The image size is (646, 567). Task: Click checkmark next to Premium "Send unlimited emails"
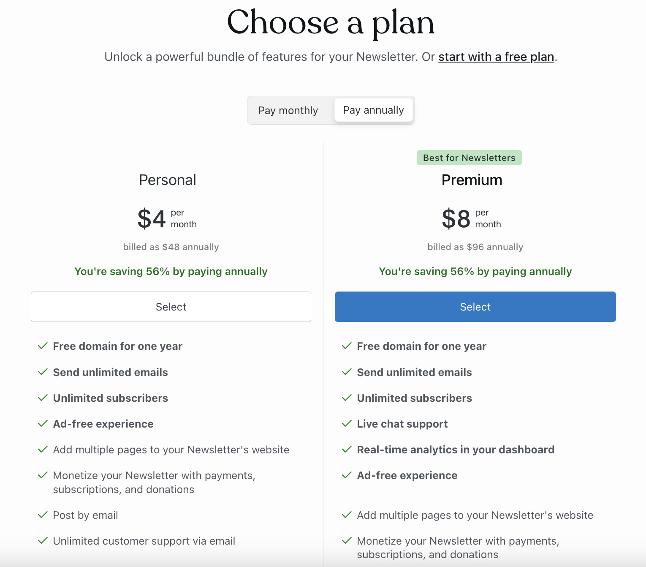tap(347, 372)
